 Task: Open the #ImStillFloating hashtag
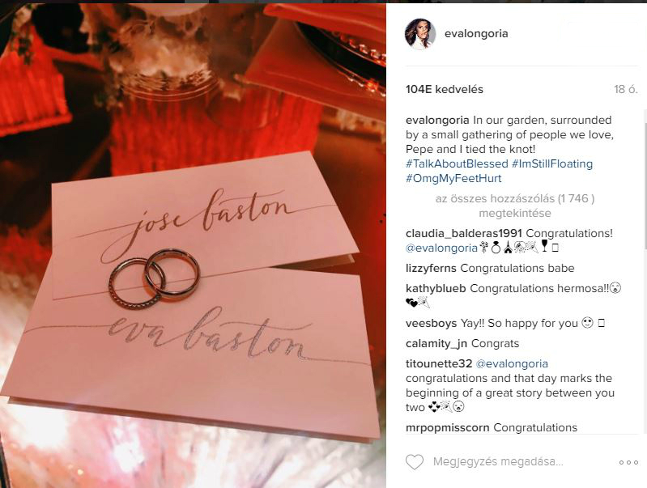tap(552, 163)
